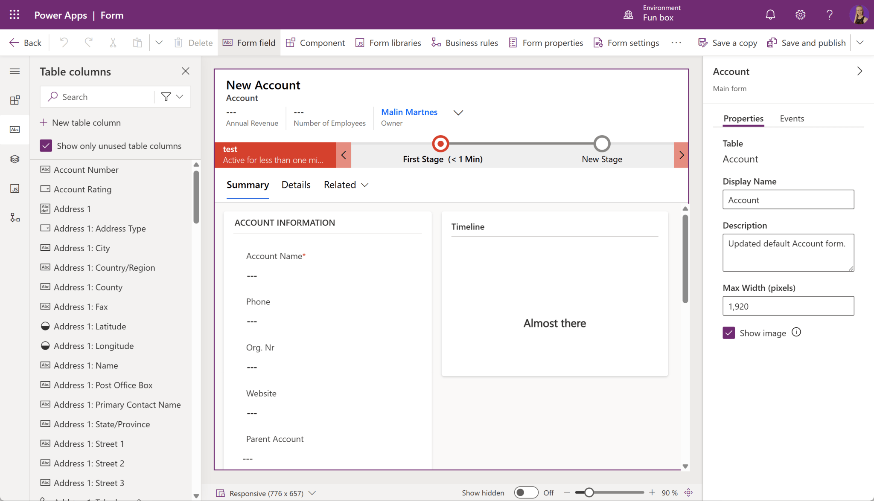Open notifications bell
Viewport: 874px width, 501px height.
point(770,15)
